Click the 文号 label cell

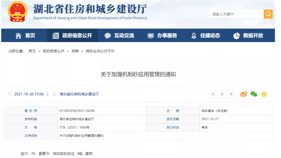pos(31,127)
